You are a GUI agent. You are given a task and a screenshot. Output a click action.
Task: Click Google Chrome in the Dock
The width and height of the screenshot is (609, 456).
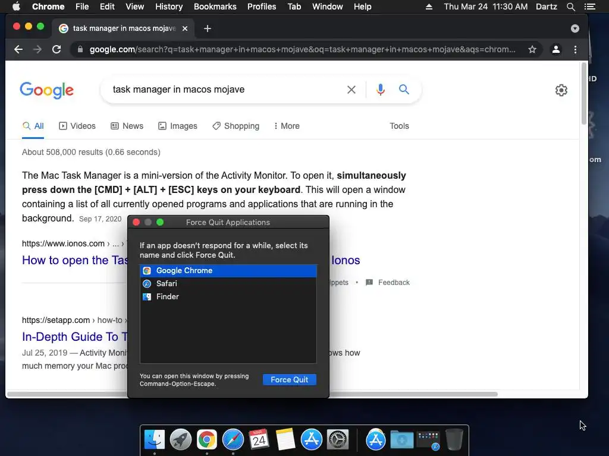point(206,440)
